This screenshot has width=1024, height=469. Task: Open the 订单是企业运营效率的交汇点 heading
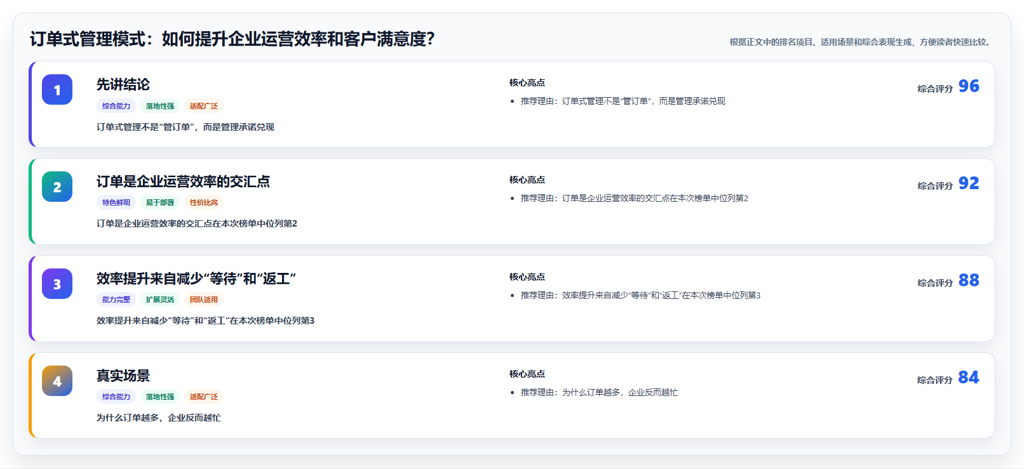pyautogui.click(x=183, y=182)
